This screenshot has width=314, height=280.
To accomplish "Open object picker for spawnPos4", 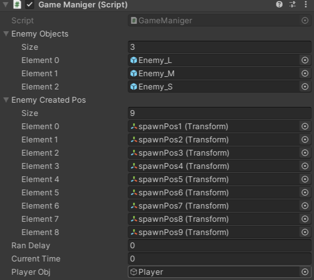I will click(305, 166).
